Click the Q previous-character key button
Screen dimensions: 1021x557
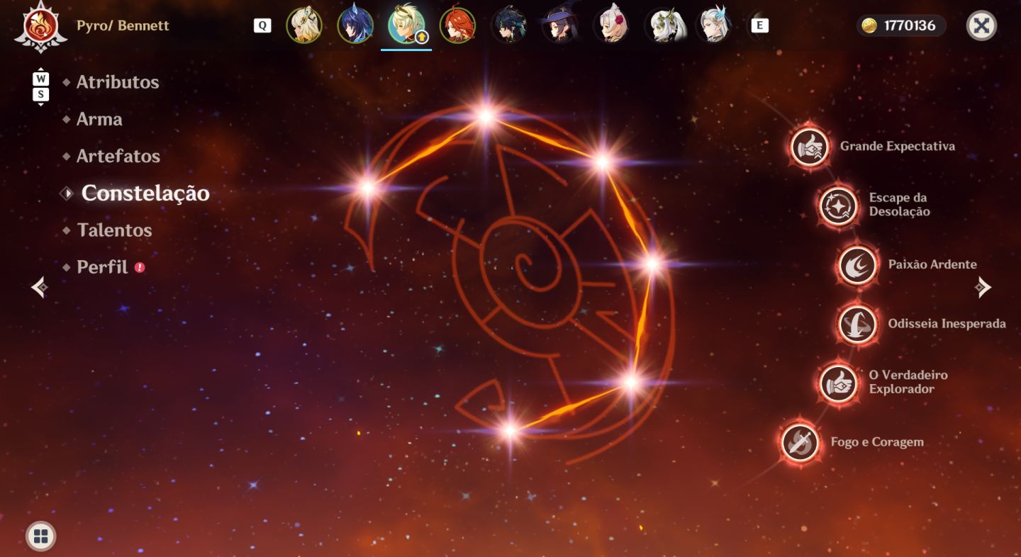point(262,26)
